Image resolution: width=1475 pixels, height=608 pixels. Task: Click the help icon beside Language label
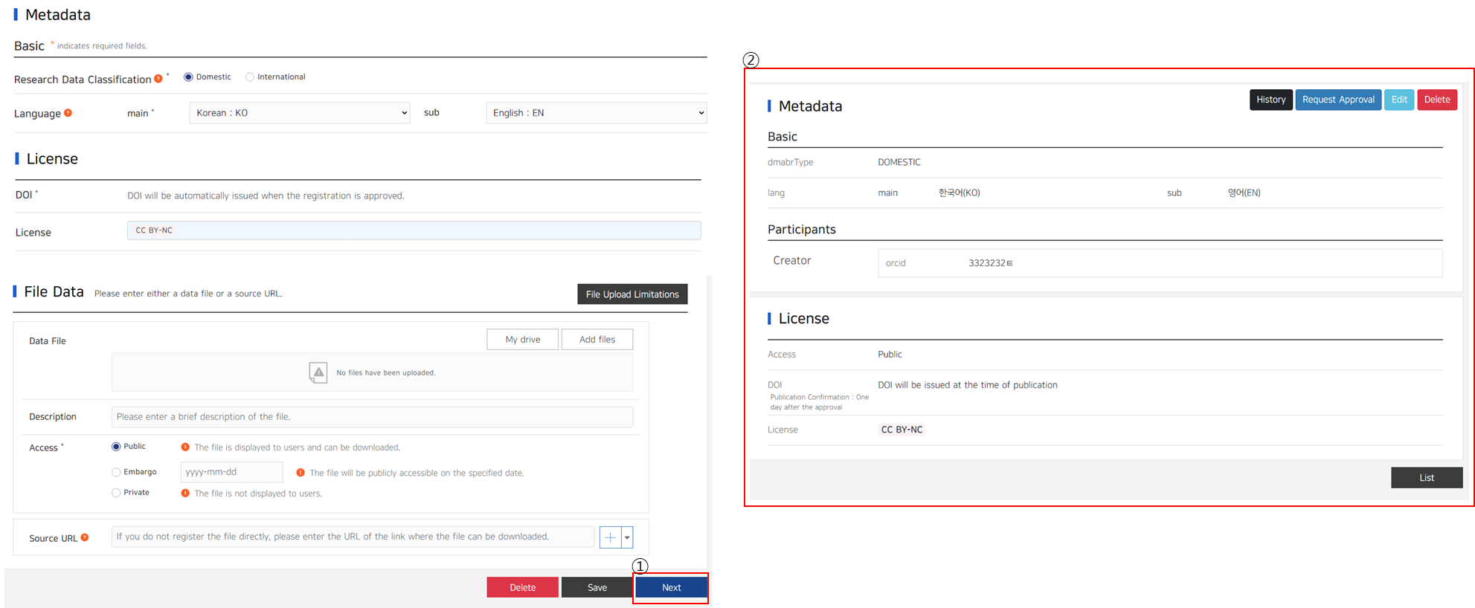pyautogui.click(x=68, y=113)
